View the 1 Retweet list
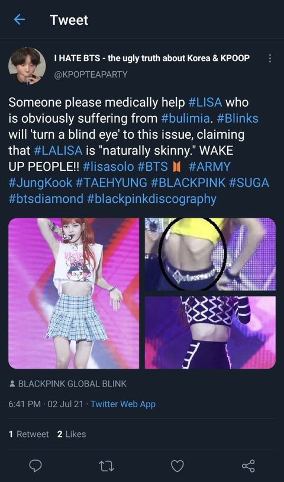Screen dimensions: 284x482 tap(28, 434)
